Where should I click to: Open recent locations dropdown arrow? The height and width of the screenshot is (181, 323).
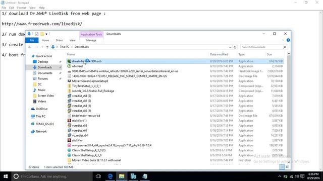pyautogui.click(x=42, y=47)
